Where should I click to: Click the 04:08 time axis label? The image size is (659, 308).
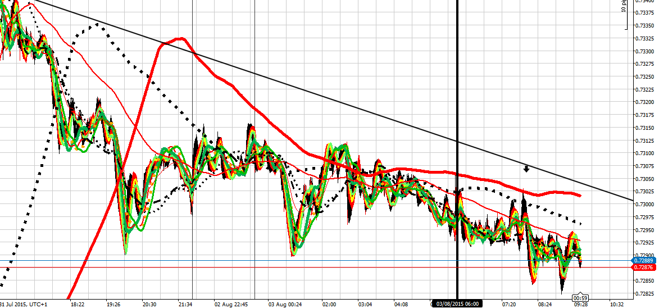tap(401, 304)
